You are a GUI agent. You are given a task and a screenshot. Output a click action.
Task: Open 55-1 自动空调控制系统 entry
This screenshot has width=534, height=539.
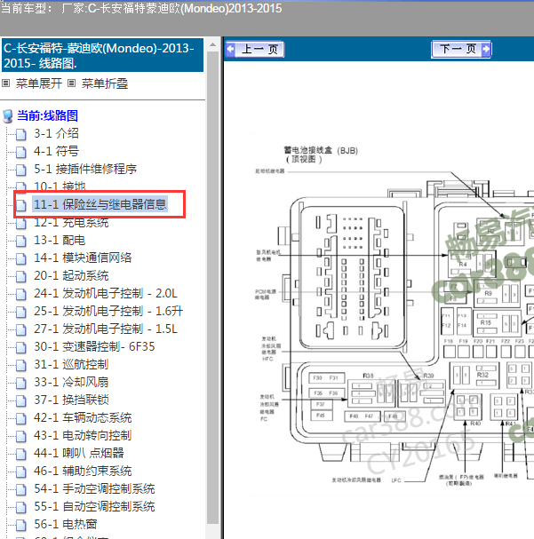point(94,506)
